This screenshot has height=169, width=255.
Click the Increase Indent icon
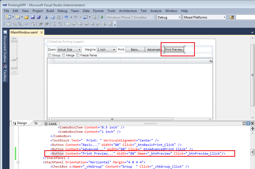pyautogui.click(x=47, y=24)
